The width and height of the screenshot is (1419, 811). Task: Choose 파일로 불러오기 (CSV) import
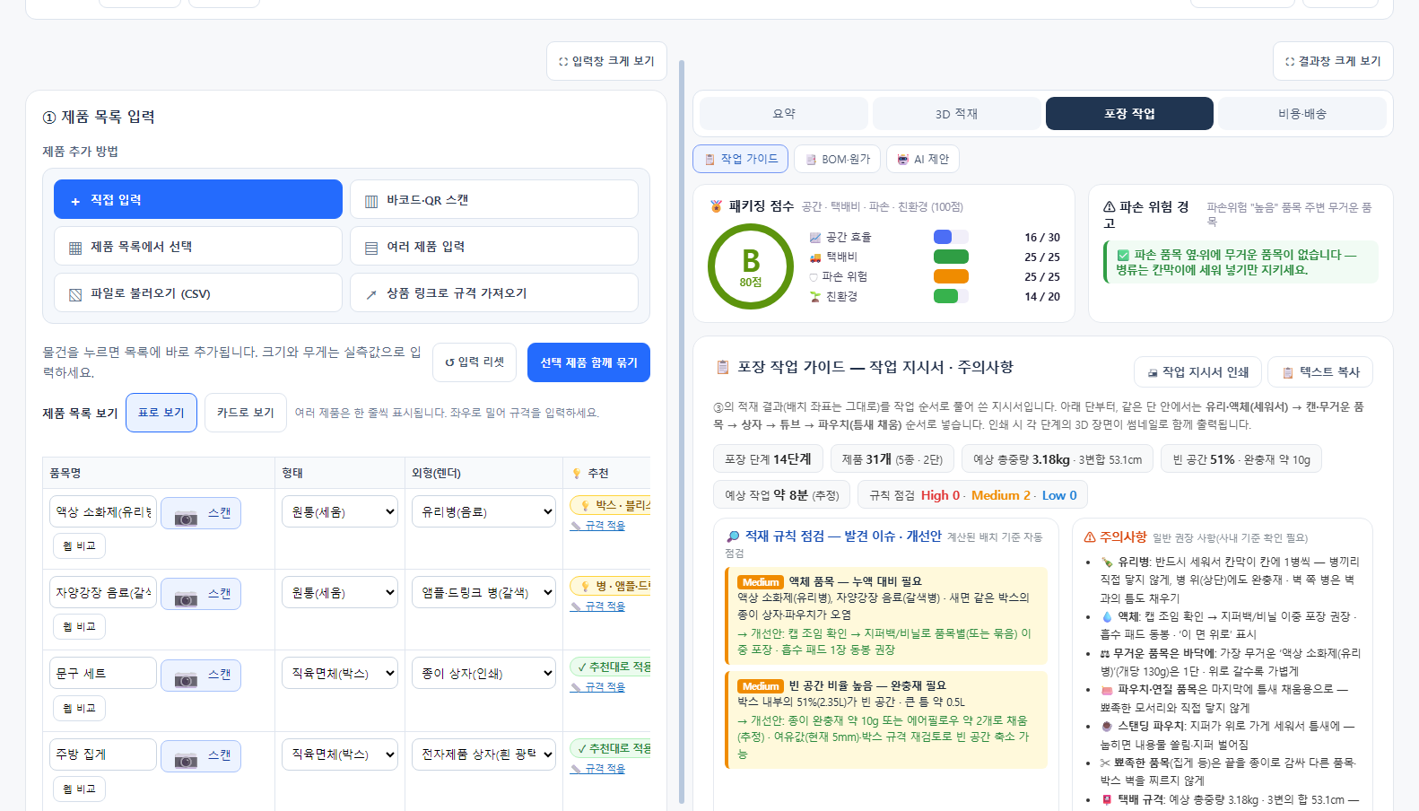pos(198,292)
